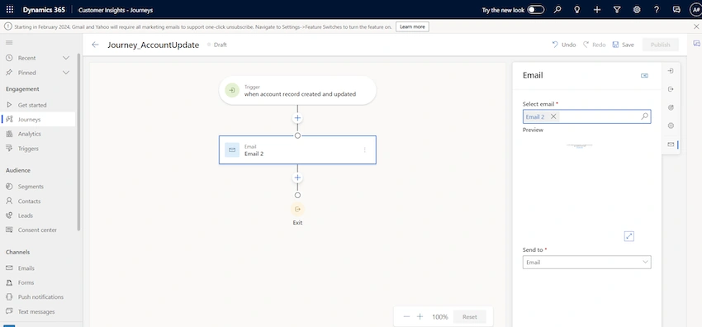Click the Publish button
Screen dimensions: 702x327
pyautogui.click(x=661, y=45)
